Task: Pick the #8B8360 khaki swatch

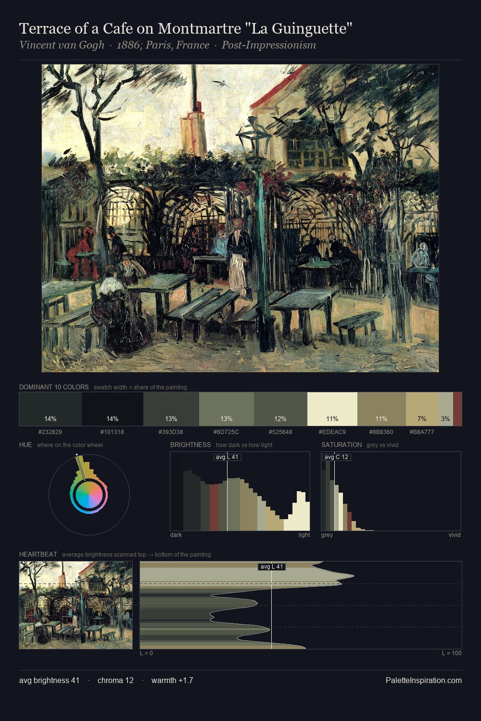Action: pyautogui.click(x=381, y=409)
